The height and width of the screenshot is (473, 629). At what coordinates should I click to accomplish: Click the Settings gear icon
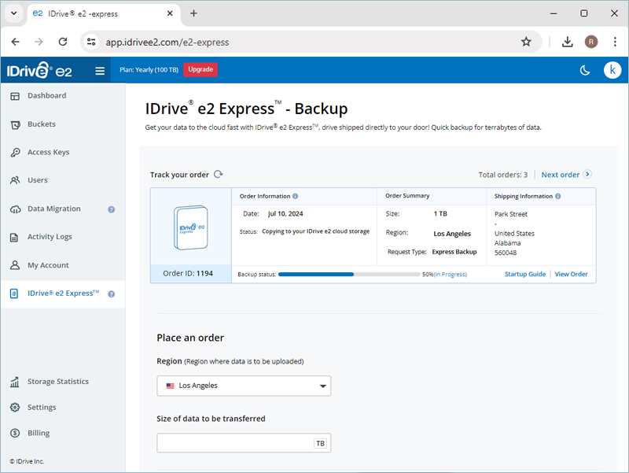(x=15, y=407)
